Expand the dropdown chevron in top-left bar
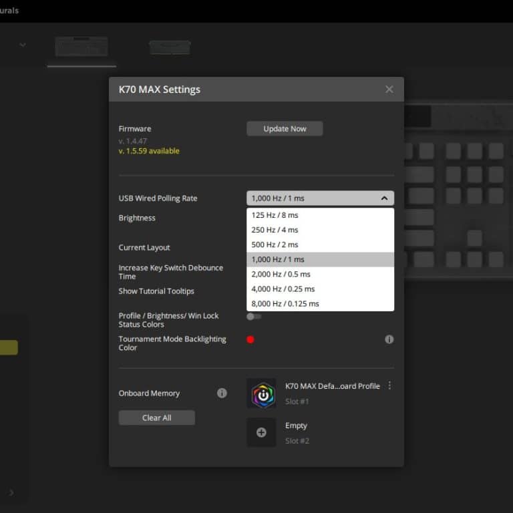This screenshot has width=513, height=513. (23, 45)
